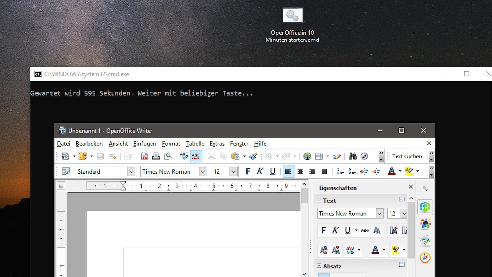Image resolution: width=492 pixels, height=277 pixels.
Task: Open toolbar font color dropdown arrow
Action: (x=400, y=171)
